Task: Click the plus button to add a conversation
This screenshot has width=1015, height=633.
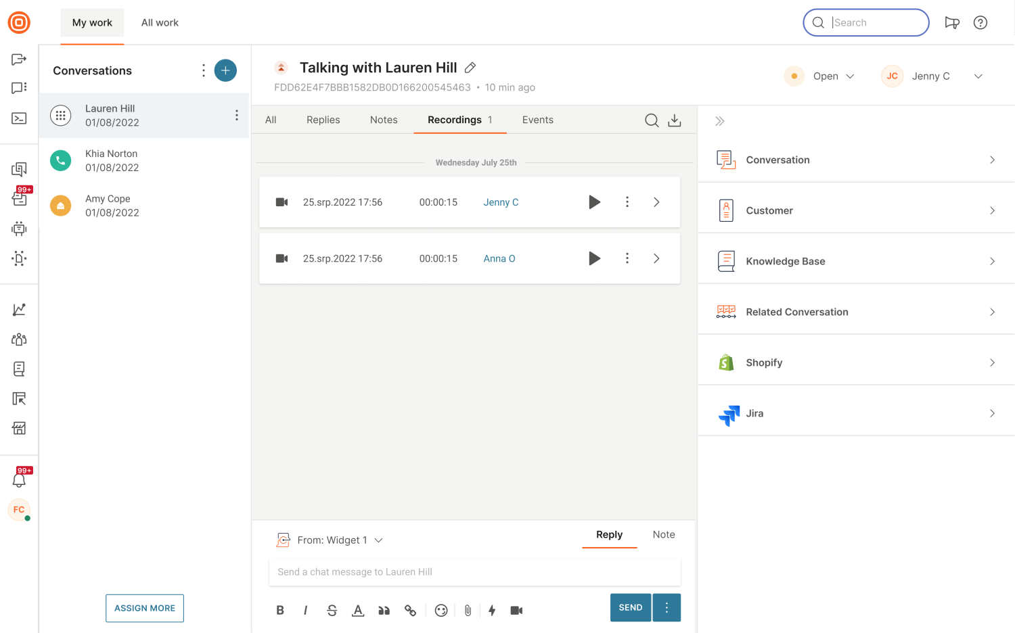Action: coord(225,70)
